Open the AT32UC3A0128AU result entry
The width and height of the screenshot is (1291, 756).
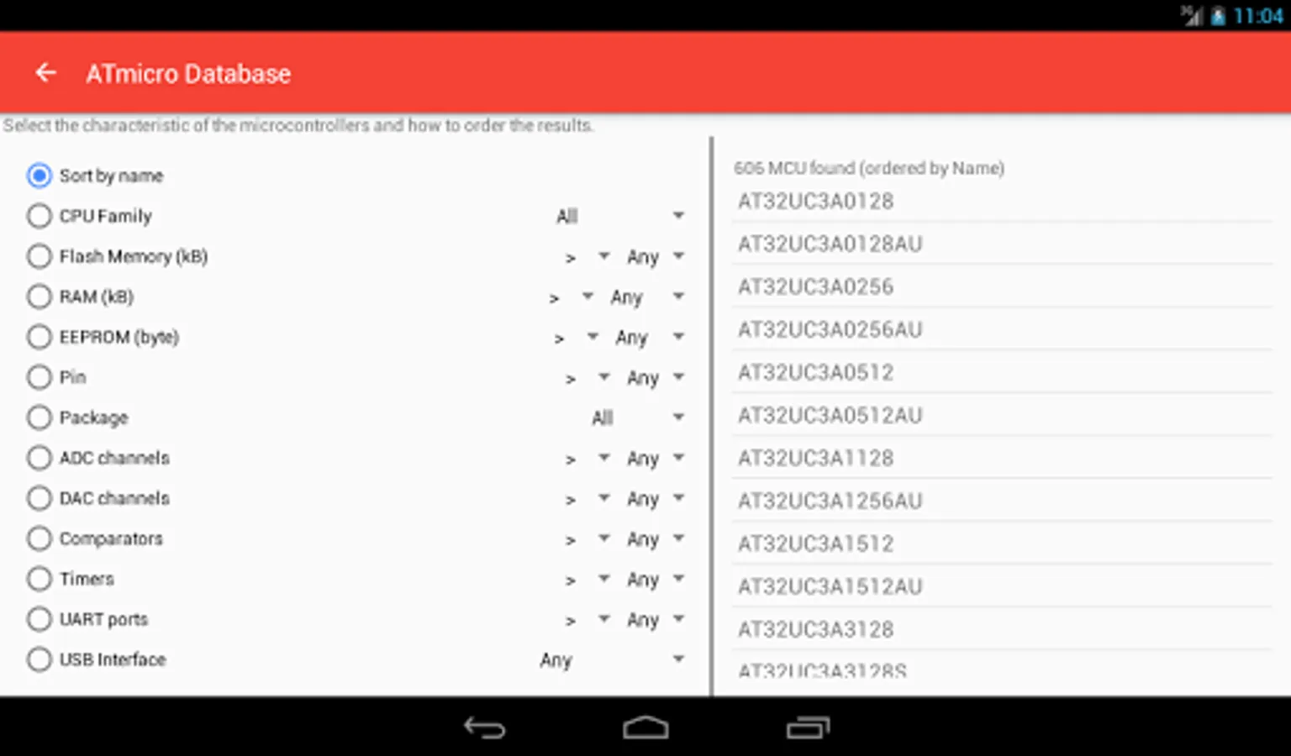[1002, 244]
